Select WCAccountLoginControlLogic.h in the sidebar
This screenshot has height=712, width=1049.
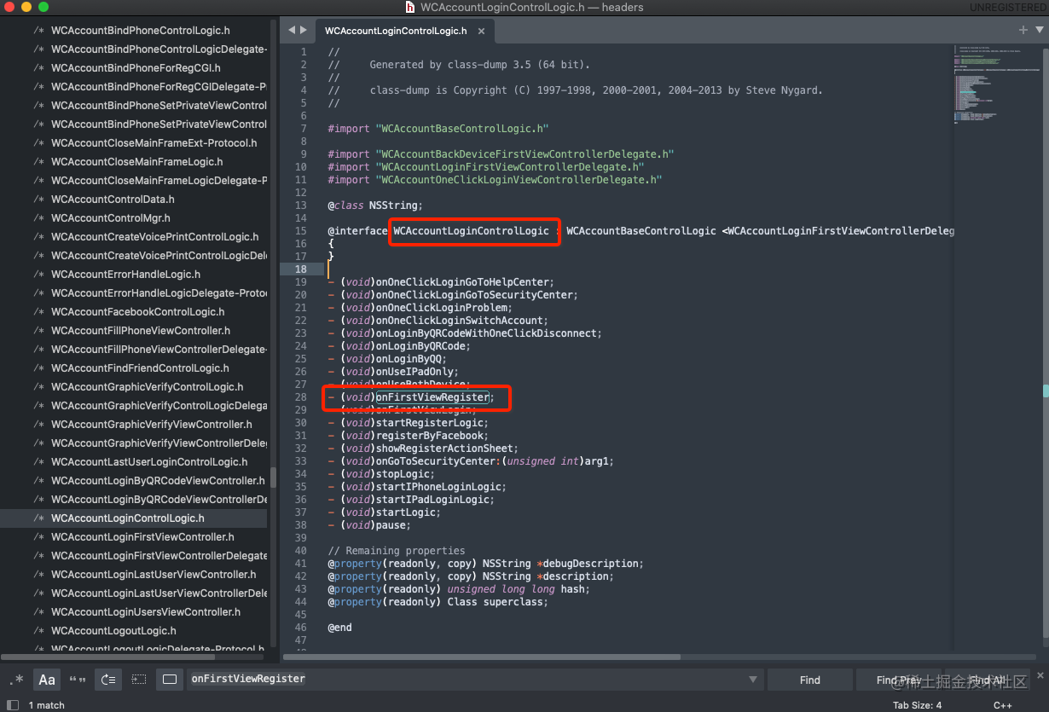(x=128, y=518)
